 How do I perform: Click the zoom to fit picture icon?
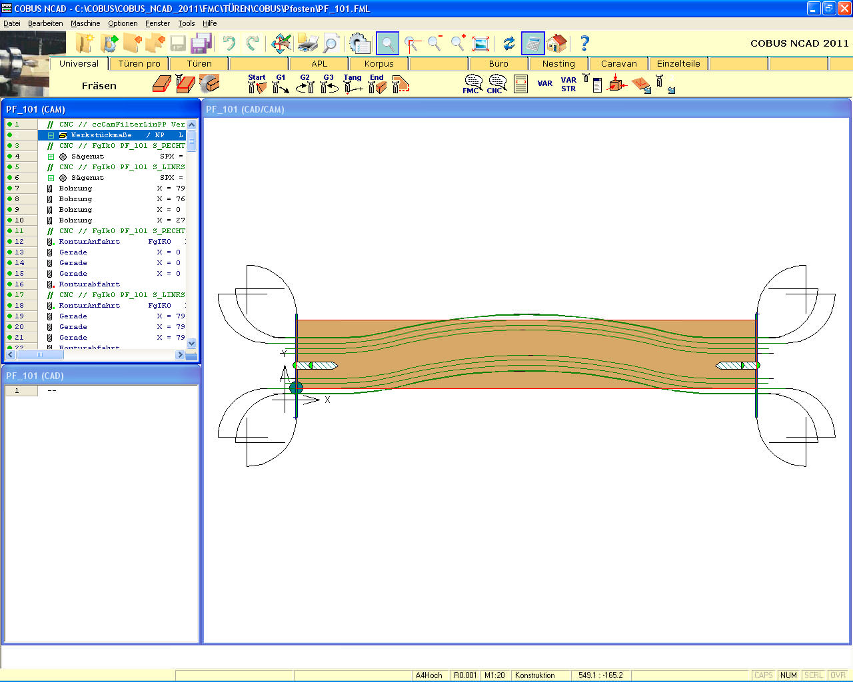pyautogui.click(x=480, y=43)
